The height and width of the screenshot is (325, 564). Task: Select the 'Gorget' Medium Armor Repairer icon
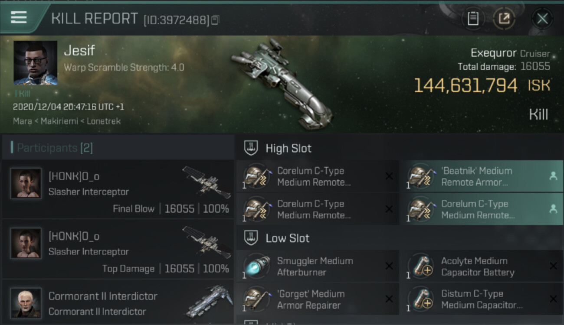(x=256, y=299)
